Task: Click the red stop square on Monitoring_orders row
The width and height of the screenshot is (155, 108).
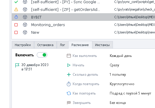Action: coord(16,25)
